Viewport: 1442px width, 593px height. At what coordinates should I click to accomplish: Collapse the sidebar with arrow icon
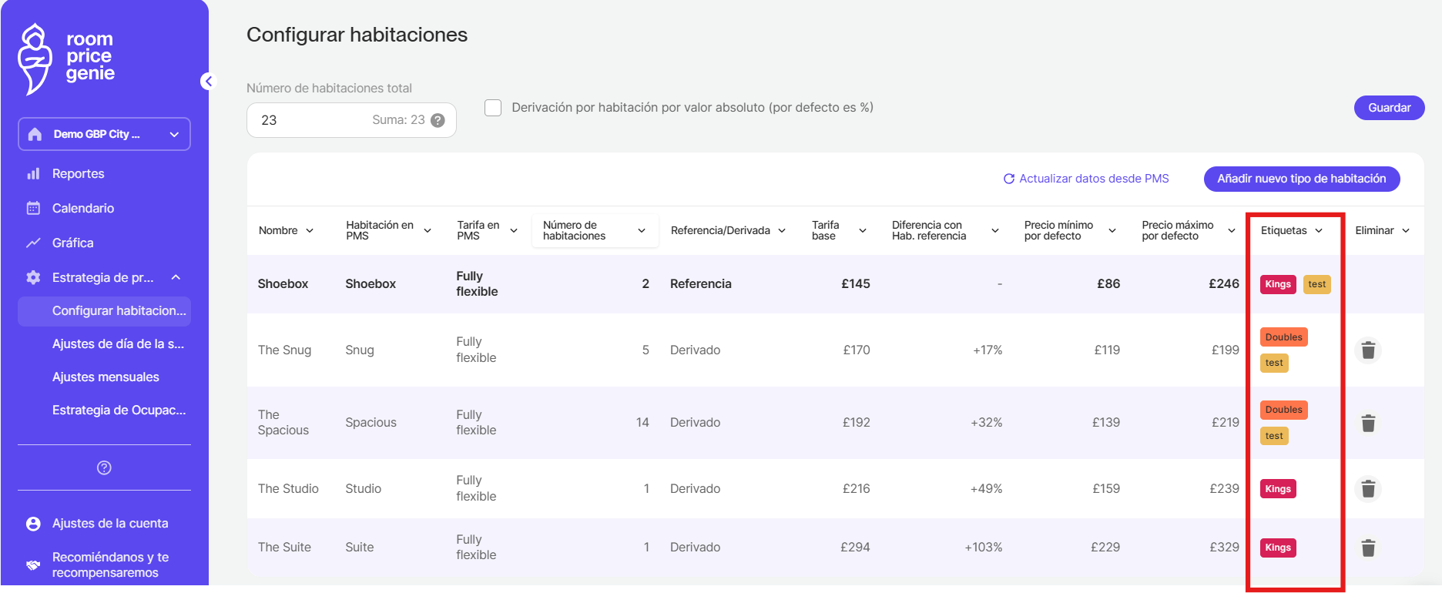click(207, 82)
